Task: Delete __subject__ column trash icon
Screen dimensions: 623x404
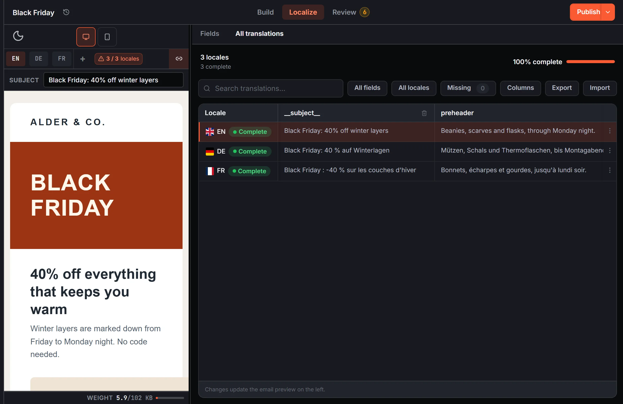Action: pyautogui.click(x=424, y=113)
